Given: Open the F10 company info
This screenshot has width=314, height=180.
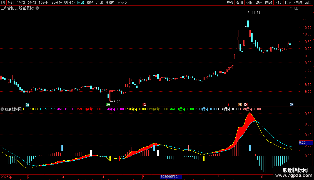Looking at the screenshot, I should 278,2.
